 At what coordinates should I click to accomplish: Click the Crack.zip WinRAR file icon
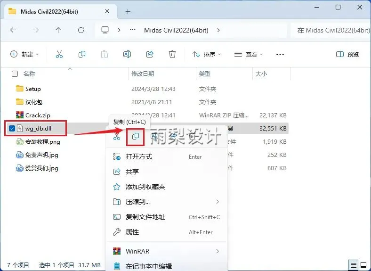[x=20, y=115]
